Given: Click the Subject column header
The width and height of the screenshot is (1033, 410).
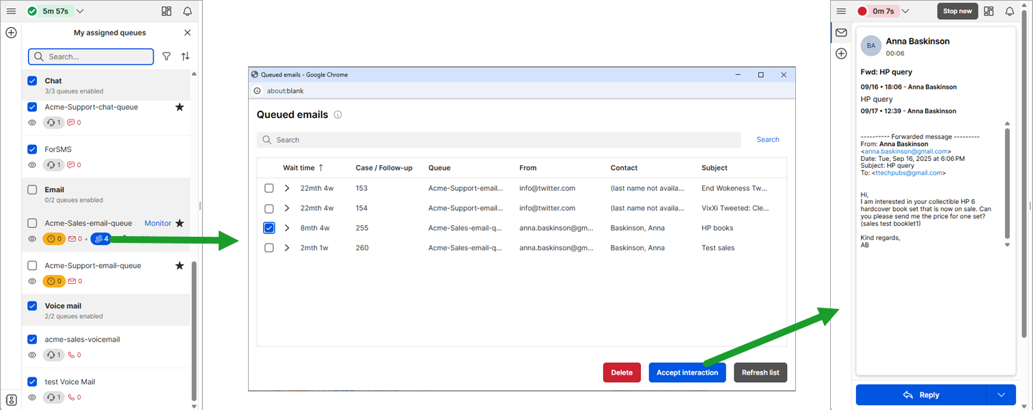Looking at the screenshot, I should pos(714,168).
